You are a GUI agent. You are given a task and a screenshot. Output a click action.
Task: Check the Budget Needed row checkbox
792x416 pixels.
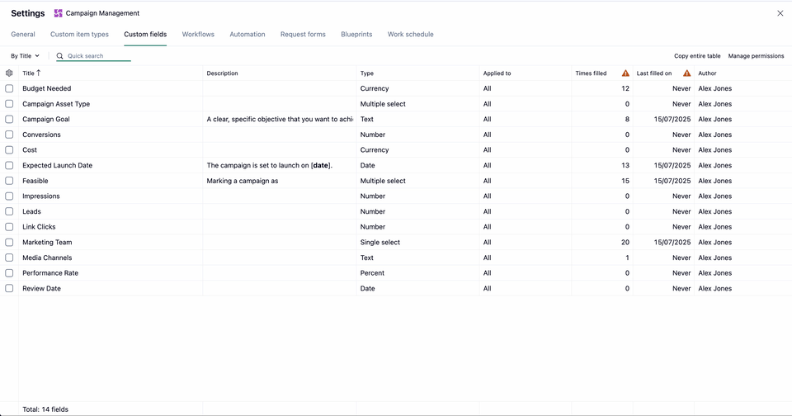(x=9, y=88)
